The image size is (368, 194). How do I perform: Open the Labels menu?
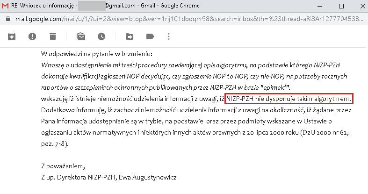150,36
